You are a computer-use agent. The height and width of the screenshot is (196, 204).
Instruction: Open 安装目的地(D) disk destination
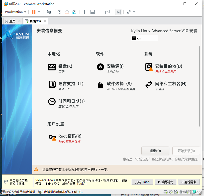(164, 68)
